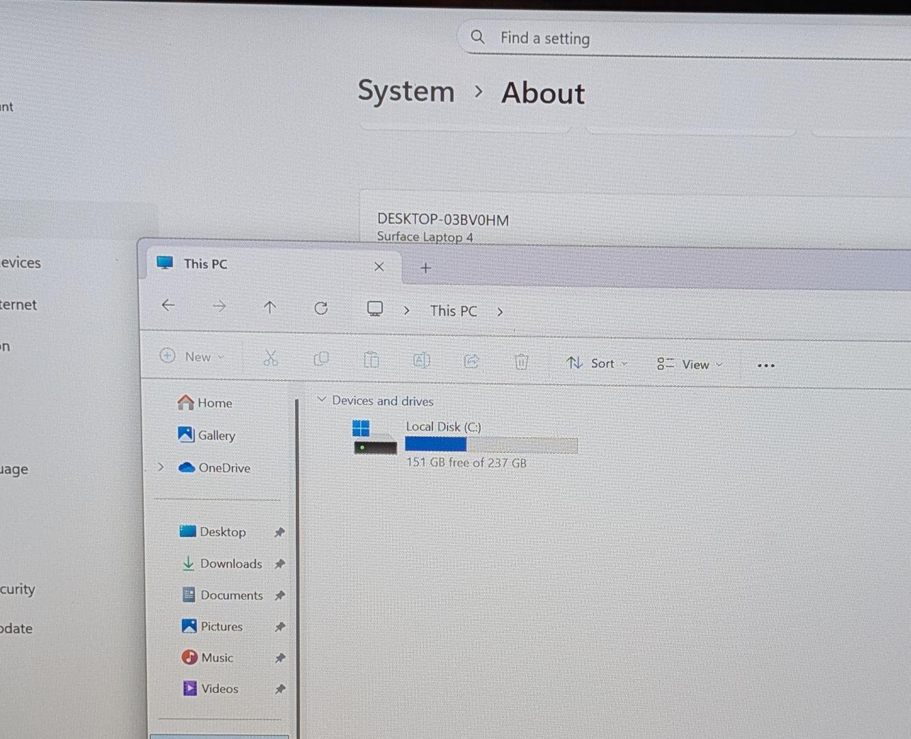
Task: Click the Copy icon in File Explorer toolbar
Action: [321, 359]
